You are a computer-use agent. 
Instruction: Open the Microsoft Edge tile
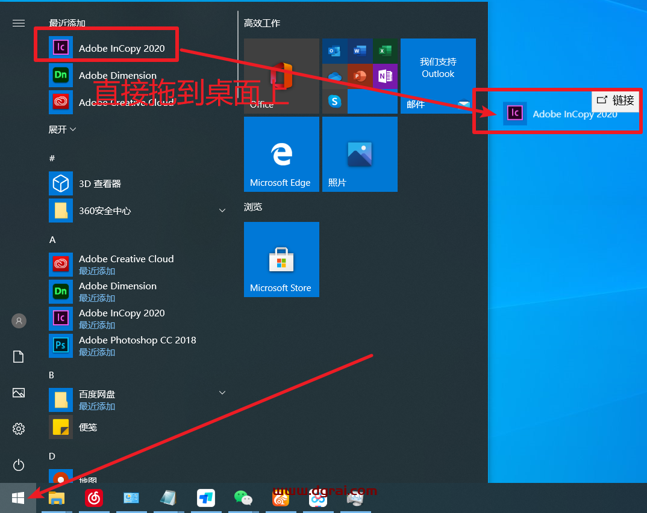coord(281,154)
